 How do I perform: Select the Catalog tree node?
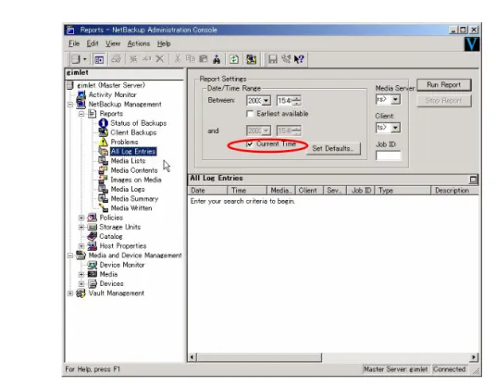click(111, 236)
